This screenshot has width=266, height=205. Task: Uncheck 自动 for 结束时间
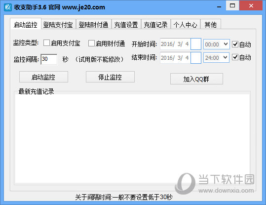click(x=235, y=57)
